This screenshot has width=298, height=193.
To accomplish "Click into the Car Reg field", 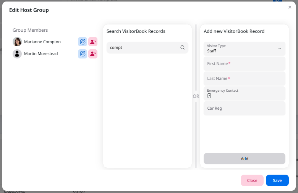I will click(x=245, y=109).
